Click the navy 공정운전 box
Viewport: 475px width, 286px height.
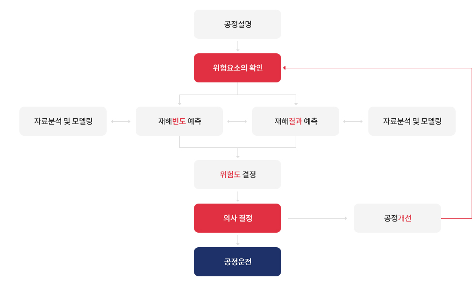237,262
